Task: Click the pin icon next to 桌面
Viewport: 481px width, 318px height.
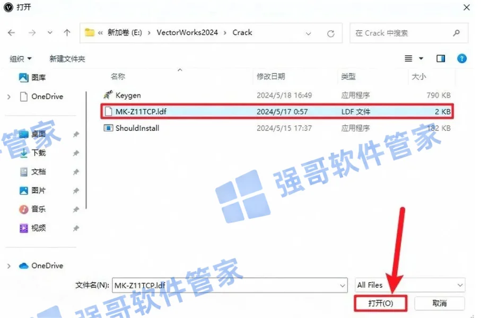Action: coord(76,134)
